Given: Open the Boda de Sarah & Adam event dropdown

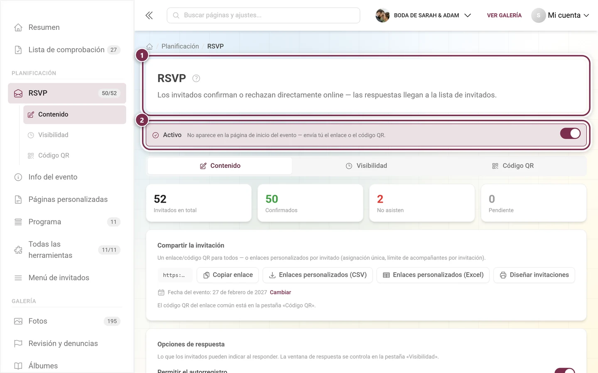Looking at the screenshot, I should point(424,15).
